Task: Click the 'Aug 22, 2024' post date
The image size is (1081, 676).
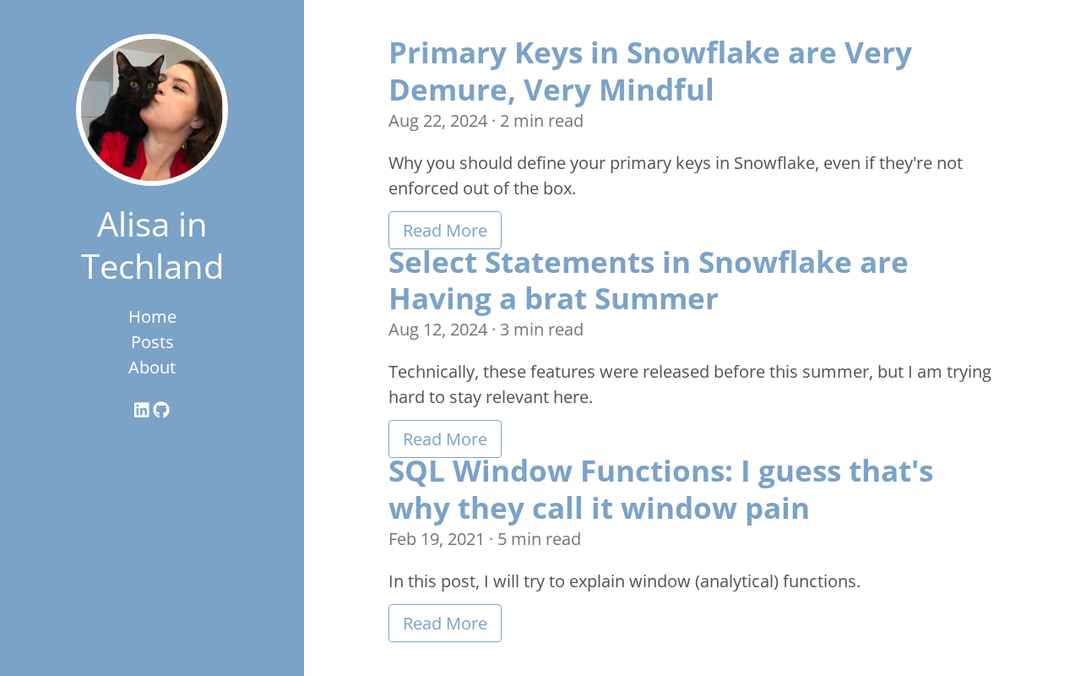Action: point(437,121)
